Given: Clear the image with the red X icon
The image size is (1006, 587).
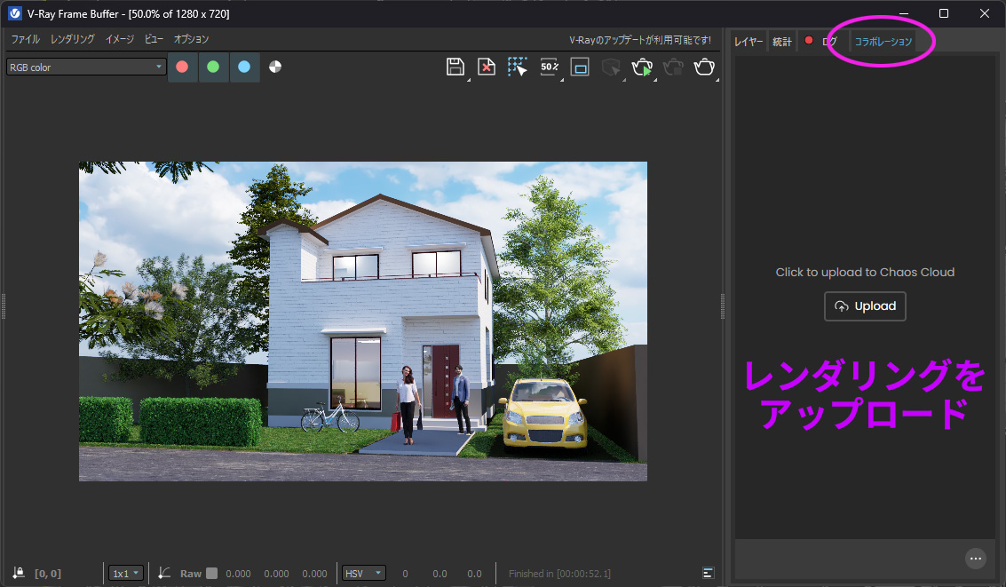Looking at the screenshot, I should pos(487,67).
